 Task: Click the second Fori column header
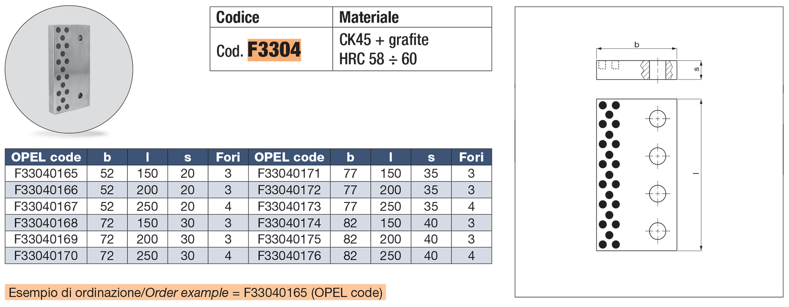(x=471, y=157)
